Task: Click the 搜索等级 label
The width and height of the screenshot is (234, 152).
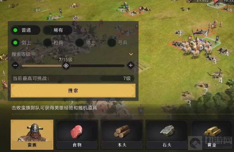Action: point(21,54)
